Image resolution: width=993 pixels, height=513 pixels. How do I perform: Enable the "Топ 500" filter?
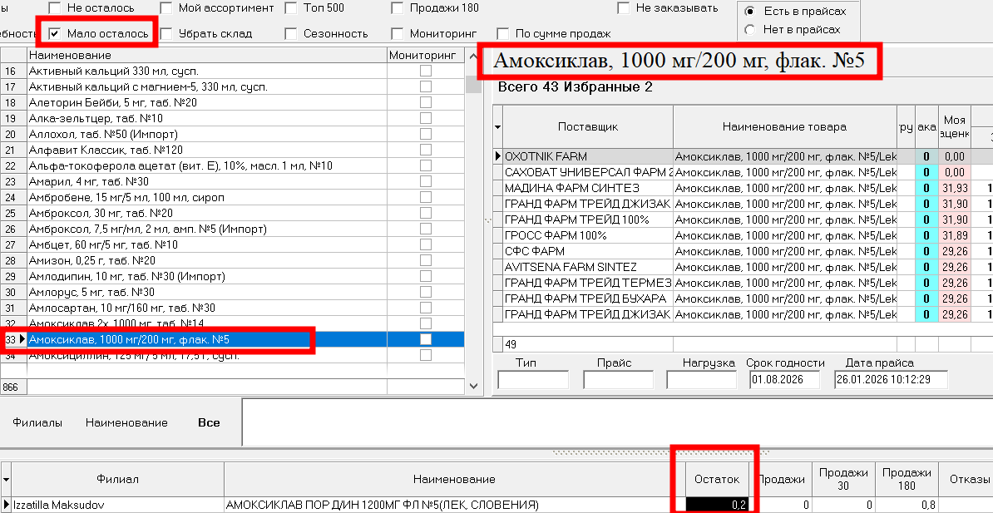290,7
